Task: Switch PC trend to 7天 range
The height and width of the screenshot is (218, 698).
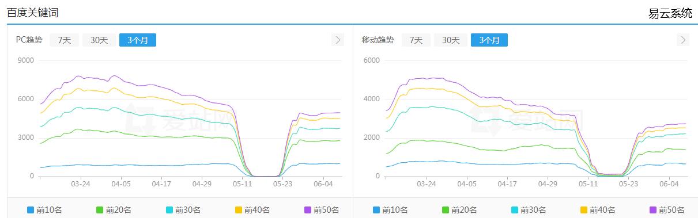Action: point(64,40)
